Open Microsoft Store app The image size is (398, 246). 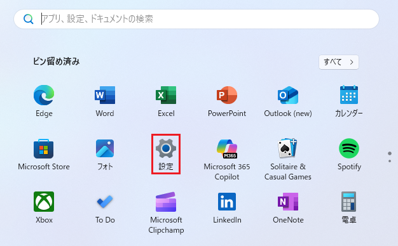(44, 154)
